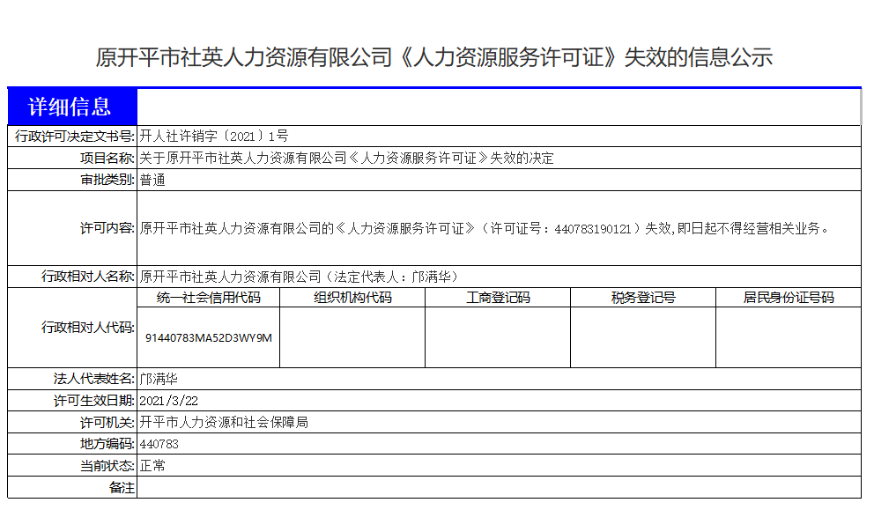Click the 当前状态 value 正常
The image size is (874, 510).
click(x=152, y=466)
